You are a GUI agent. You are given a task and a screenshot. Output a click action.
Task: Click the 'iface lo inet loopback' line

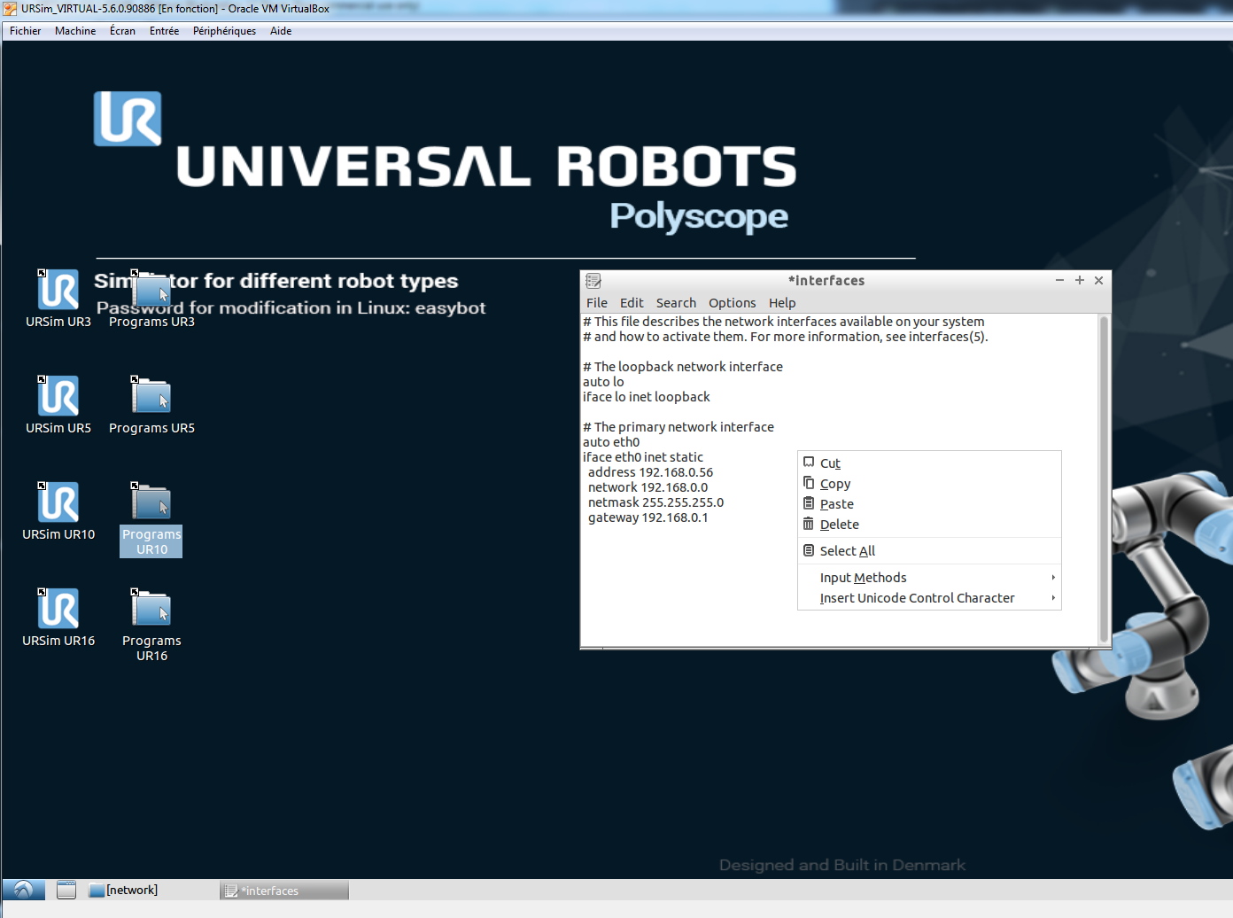tap(647, 397)
